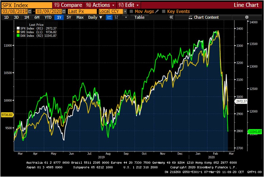Open the 96) Actions dropdown
264x177 pixels.
(100, 5)
